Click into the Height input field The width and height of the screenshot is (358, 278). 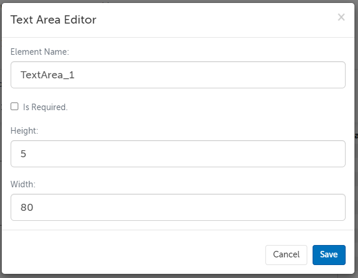click(x=178, y=154)
